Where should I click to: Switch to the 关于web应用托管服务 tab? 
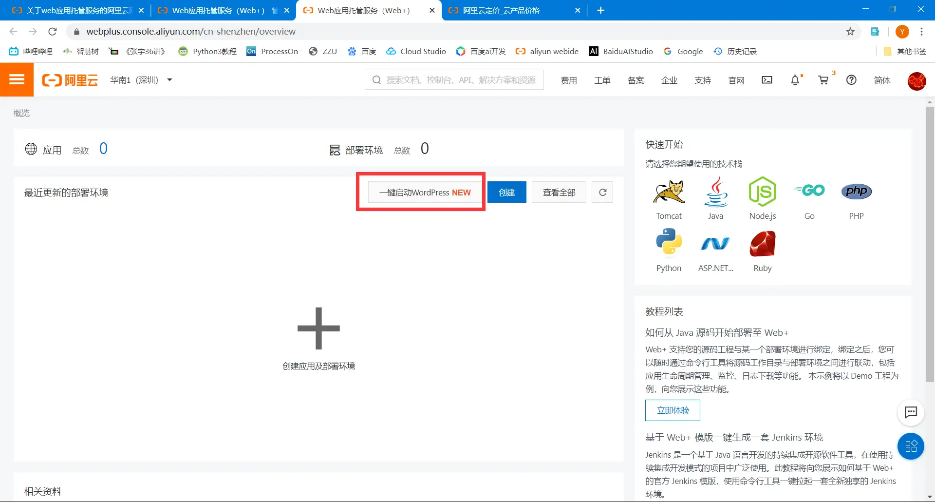(x=77, y=10)
